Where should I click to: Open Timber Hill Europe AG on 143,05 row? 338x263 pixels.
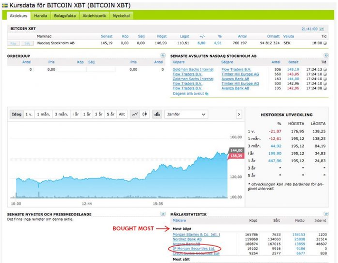tap(240, 74)
